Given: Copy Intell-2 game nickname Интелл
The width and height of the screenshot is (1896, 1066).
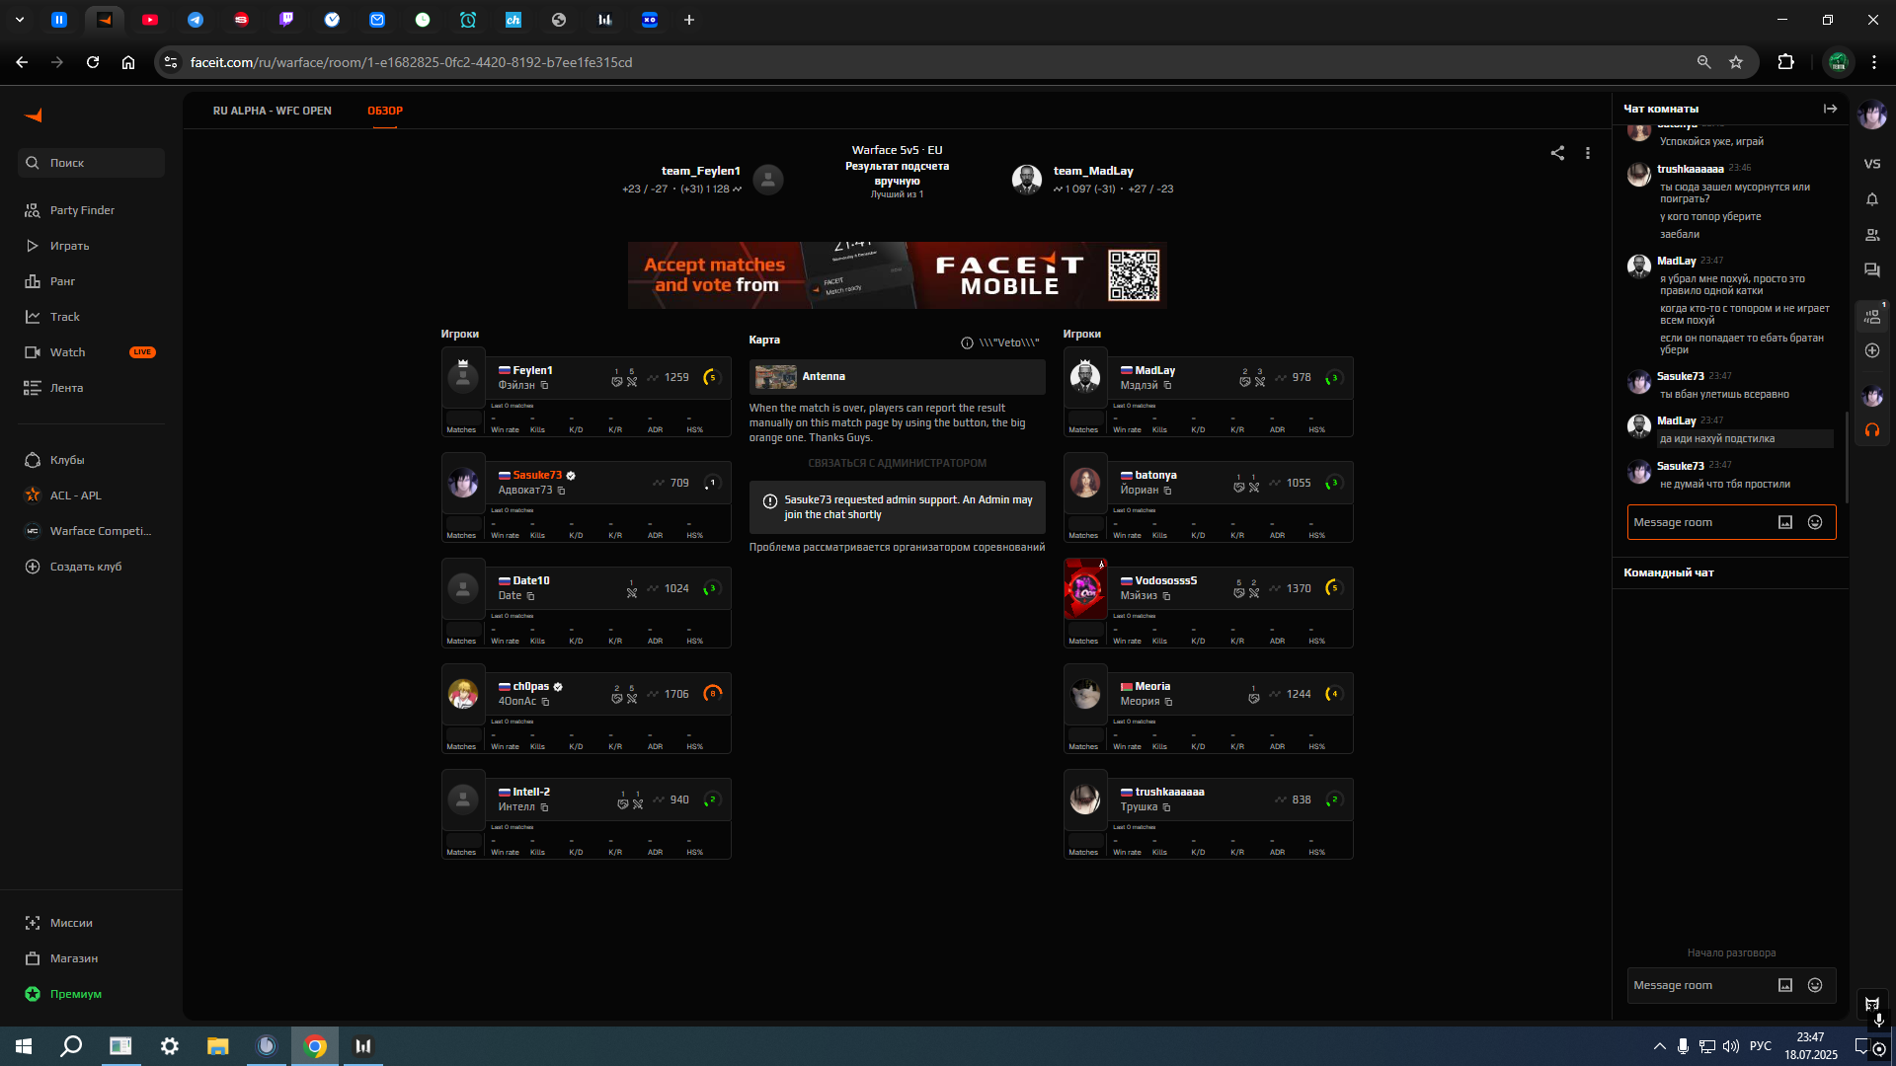Looking at the screenshot, I should point(544,807).
